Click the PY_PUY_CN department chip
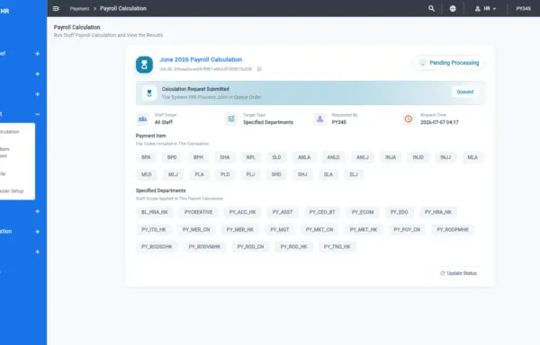The height and width of the screenshot is (345, 540). tap(407, 229)
